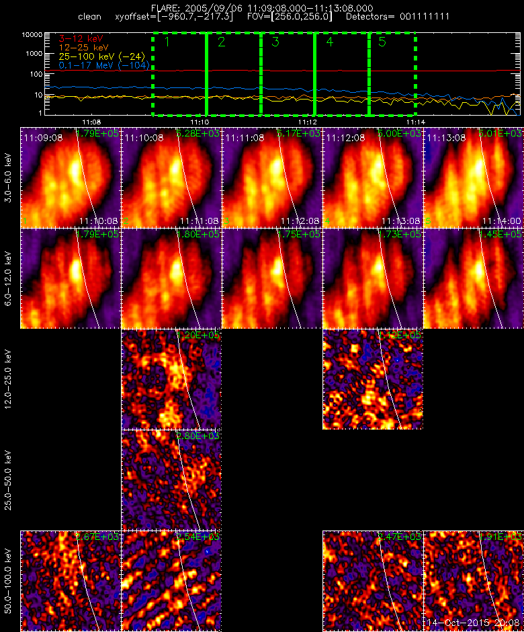This screenshot has height=632, width=524.
Task: Click the '50.0-100.0 keV' row label
Action: [x=8, y=581]
